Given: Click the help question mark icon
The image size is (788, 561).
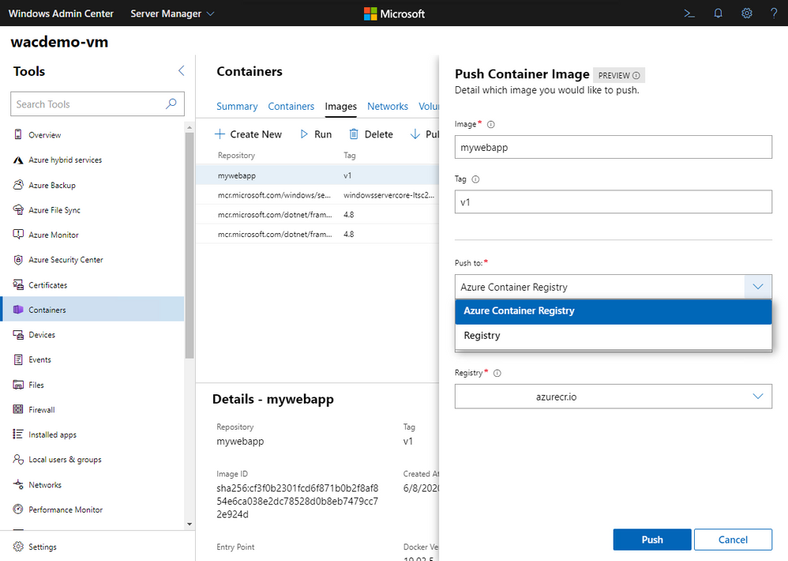Looking at the screenshot, I should point(774,13).
